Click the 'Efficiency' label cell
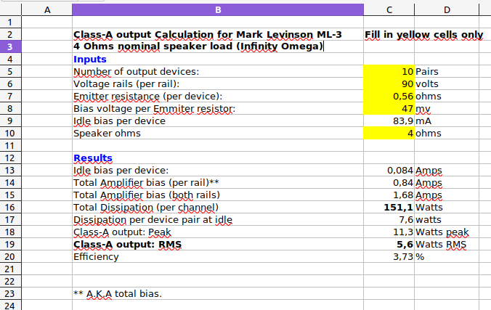Screen dimensions: 491x310 coord(218,257)
